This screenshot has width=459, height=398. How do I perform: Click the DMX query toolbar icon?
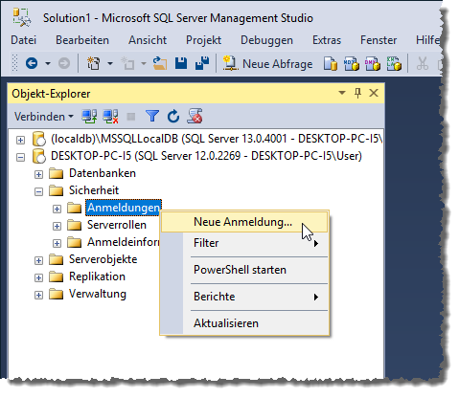click(x=373, y=63)
